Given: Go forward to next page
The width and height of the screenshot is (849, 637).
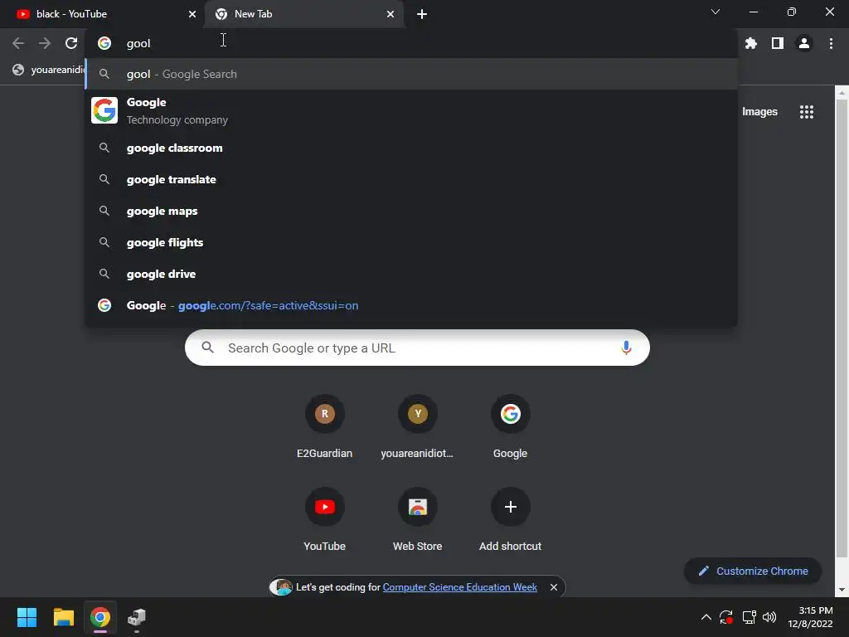Looking at the screenshot, I should [x=45, y=43].
